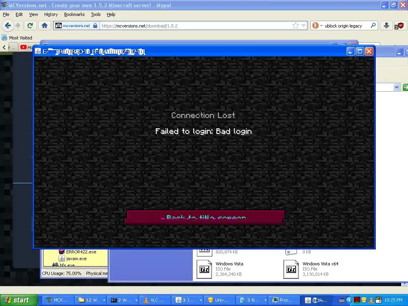
Task: Switch to Univ... taskbar button
Action: [x=220, y=300]
